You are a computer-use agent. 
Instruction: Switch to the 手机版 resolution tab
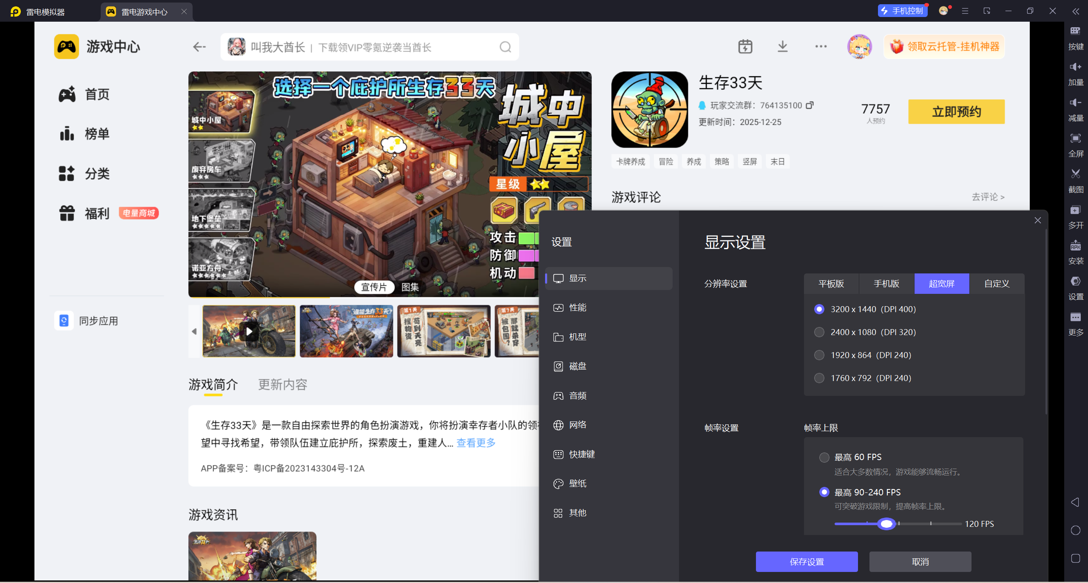tap(886, 284)
